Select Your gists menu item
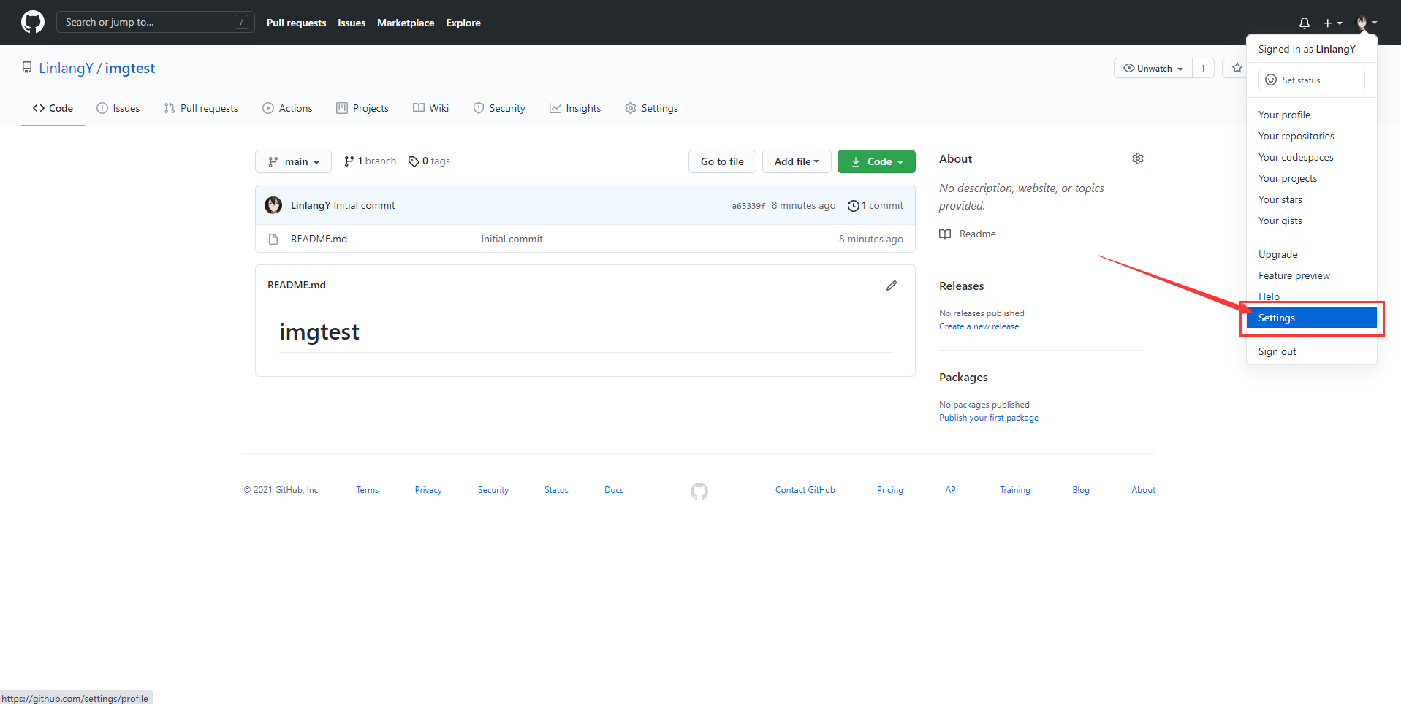The height and width of the screenshot is (704, 1401). pos(1311,221)
